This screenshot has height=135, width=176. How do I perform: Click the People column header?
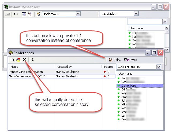(108, 67)
